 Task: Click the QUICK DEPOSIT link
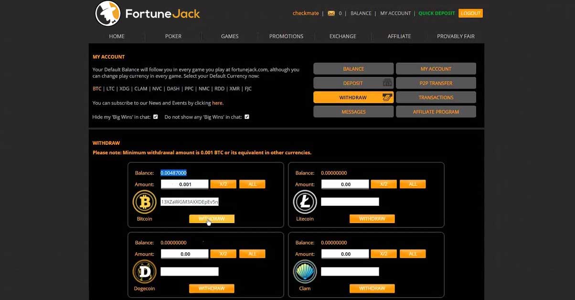pos(437,13)
